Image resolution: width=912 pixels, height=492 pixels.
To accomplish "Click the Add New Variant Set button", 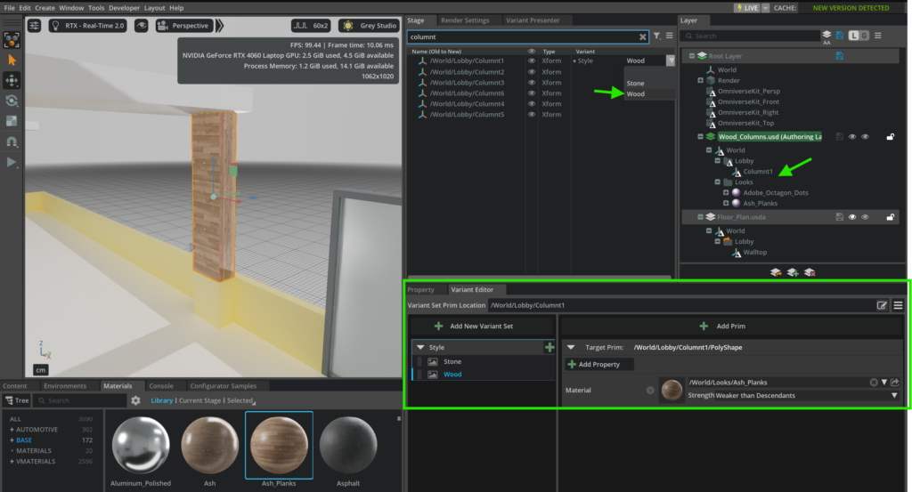I will (474, 327).
